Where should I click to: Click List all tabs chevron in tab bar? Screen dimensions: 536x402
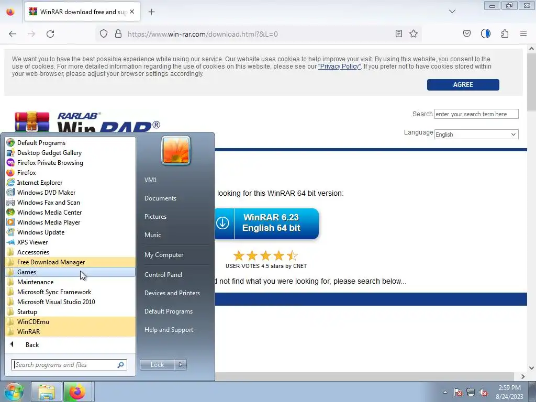(x=452, y=12)
